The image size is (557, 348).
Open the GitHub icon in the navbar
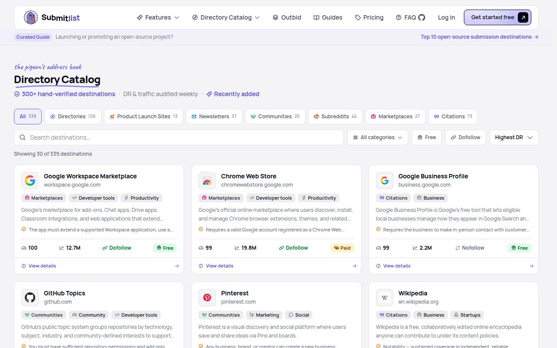click(422, 17)
